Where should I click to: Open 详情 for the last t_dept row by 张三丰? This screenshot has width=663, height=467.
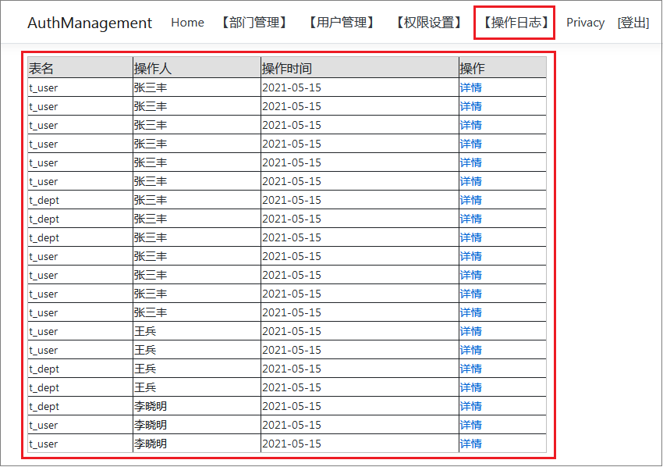click(470, 237)
